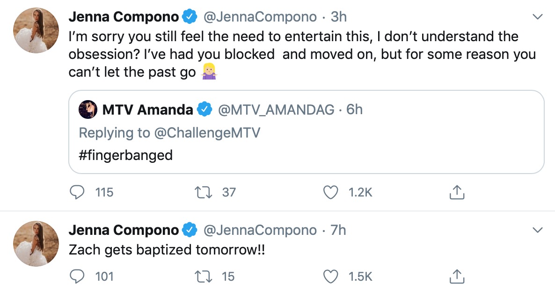The height and width of the screenshot is (291, 555).
Task: Visit the @ChallengeMTV profile link
Action: 207,133
